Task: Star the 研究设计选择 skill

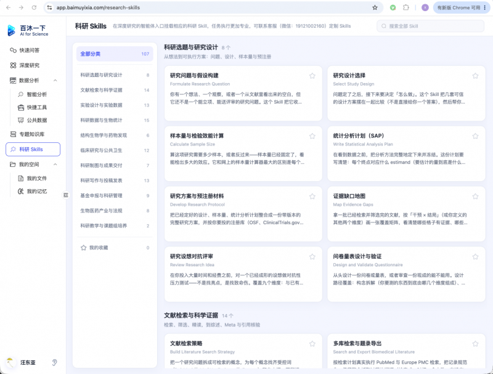Action: pyautogui.click(x=475, y=76)
